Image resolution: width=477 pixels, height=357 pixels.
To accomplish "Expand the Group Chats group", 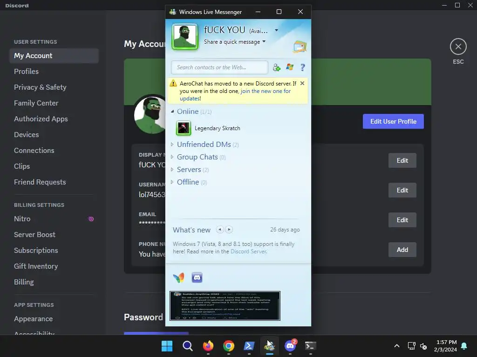I will 172,157.
